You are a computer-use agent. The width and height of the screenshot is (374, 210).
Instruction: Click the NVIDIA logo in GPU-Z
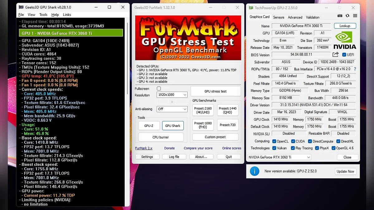coord(345,40)
